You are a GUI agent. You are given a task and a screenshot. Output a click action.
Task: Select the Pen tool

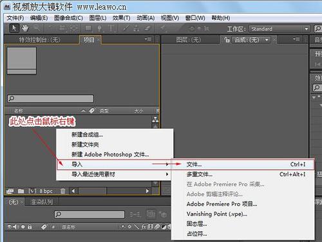[99, 28]
